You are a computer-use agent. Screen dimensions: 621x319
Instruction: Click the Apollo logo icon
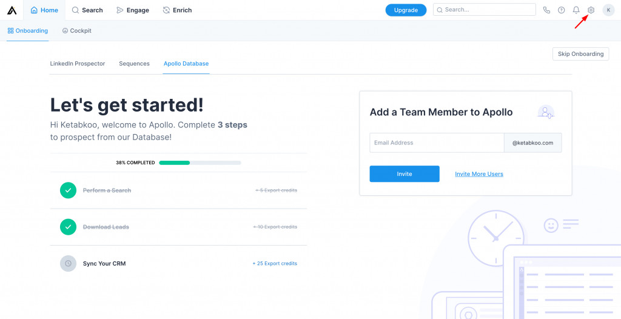click(12, 10)
